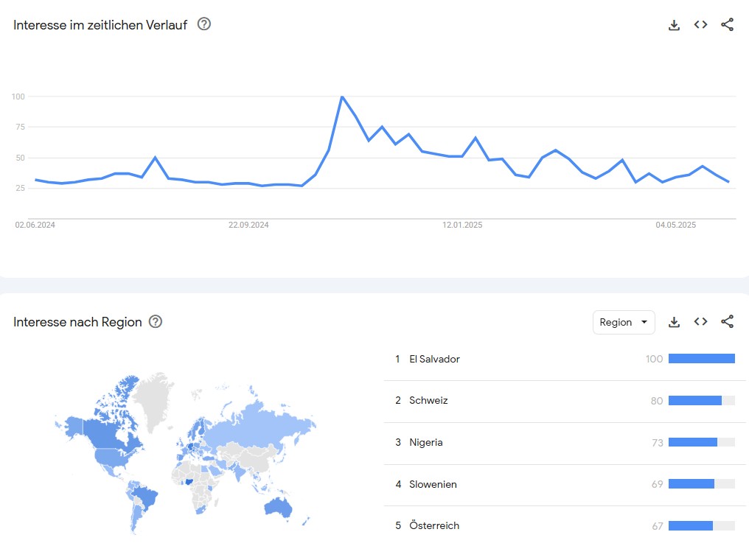Share the Interesse nach Region card
Image resolution: width=749 pixels, height=546 pixels.
click(x=727, y=322)
